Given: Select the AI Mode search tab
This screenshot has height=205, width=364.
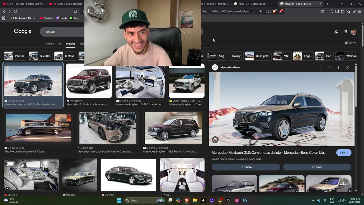Looking at the screenshot, I should click(x=49, y=44).
